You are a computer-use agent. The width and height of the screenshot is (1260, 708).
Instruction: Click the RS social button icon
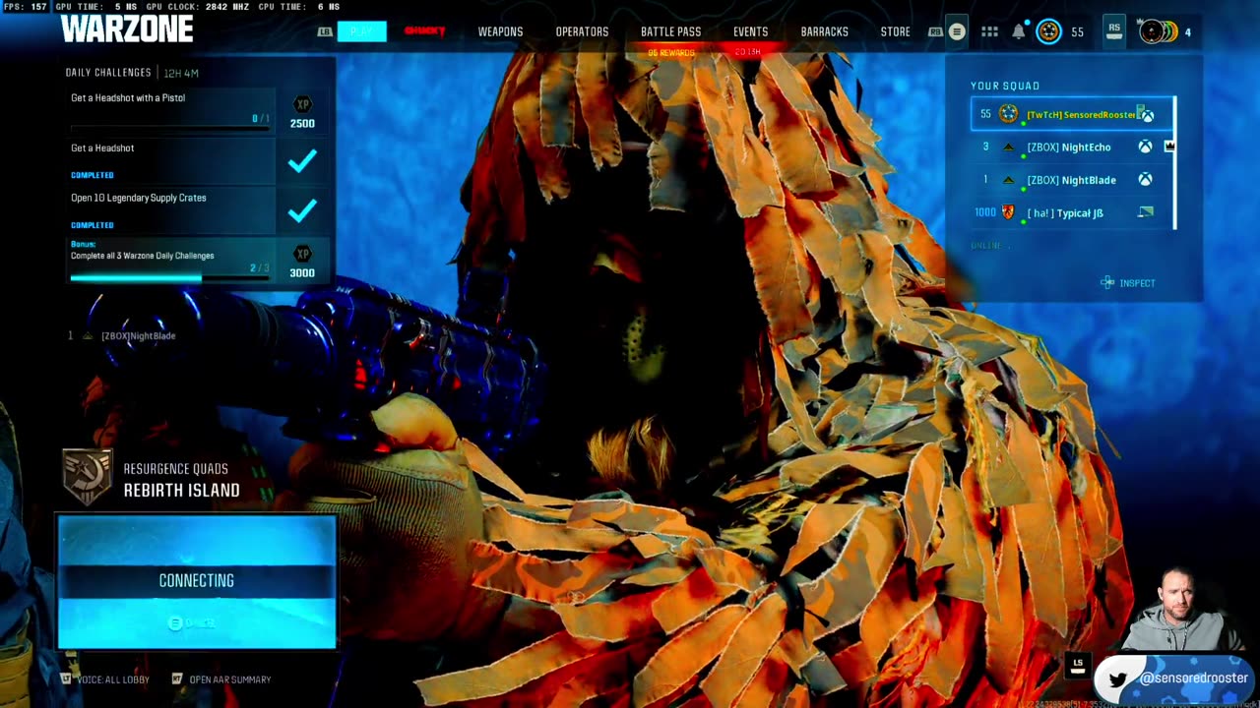[1113, 30]
